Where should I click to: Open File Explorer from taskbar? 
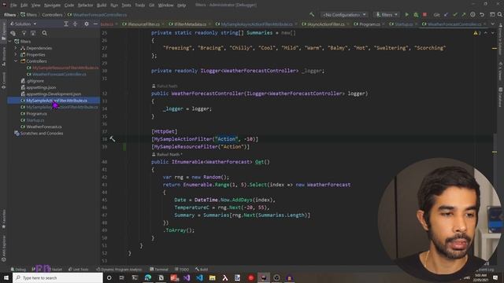[x=212, y=277]
